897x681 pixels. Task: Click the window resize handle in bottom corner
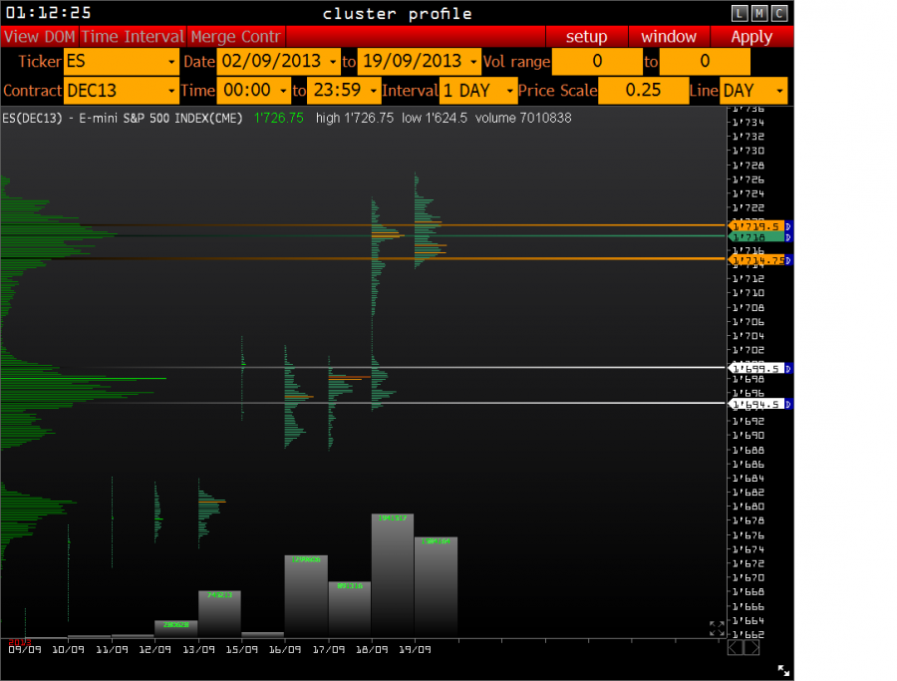tap(783, 671)
